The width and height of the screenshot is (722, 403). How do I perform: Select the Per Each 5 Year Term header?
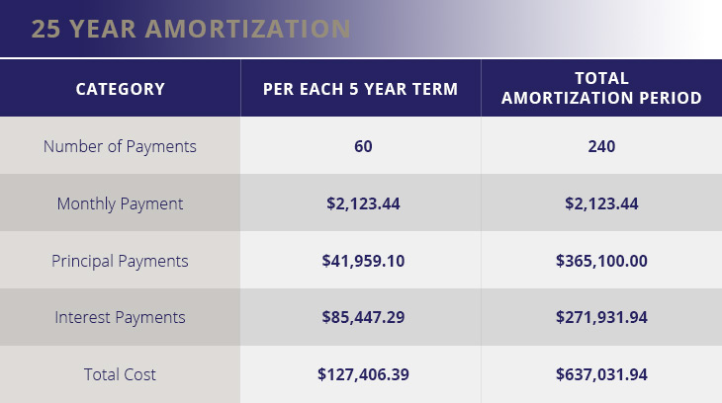click(x=361, y=89)
